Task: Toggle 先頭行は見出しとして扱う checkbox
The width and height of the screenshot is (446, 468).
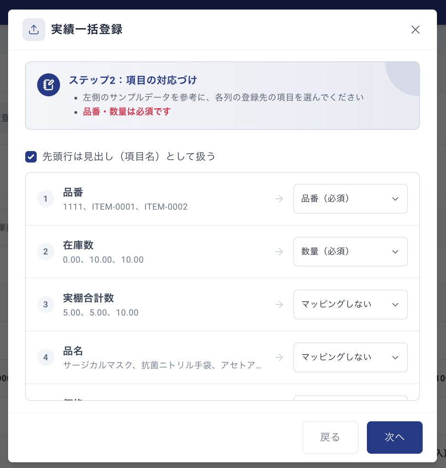Action: [31, 157]
